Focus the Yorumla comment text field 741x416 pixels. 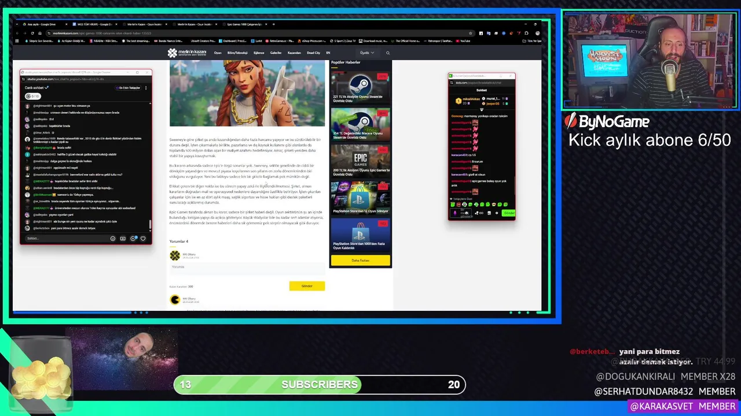(247, 268)
